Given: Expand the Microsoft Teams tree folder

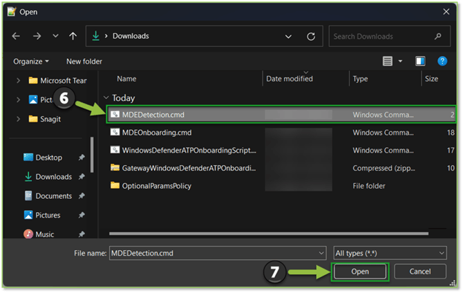Looking at the screenshot, I should coord(17,80).
